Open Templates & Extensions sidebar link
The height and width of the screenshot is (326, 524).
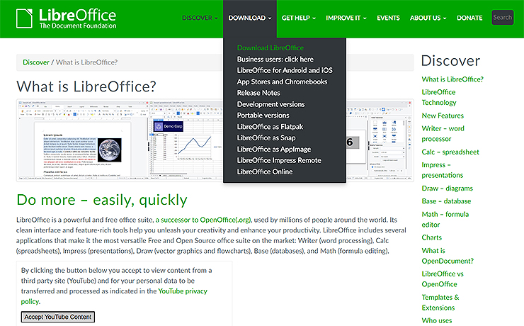click(x=440, y=303)
